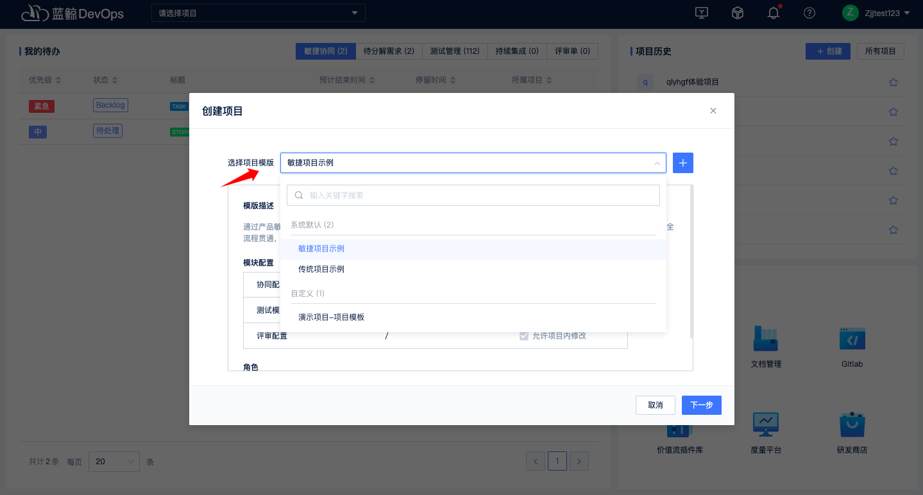Viewport: 923px width, 495px height.
Task: Sort by 所属项目 column arrows
Action: coord(550,81)
